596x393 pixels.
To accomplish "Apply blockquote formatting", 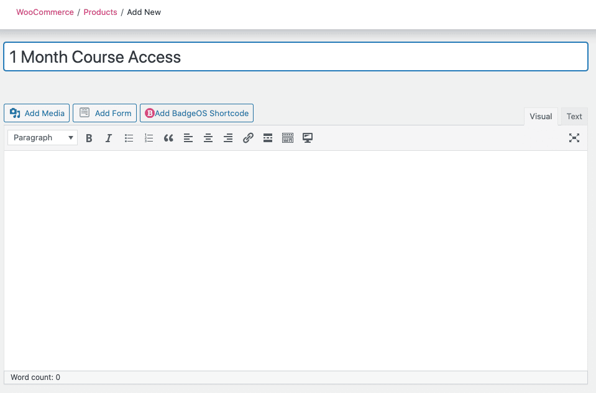I will point(168,138).
